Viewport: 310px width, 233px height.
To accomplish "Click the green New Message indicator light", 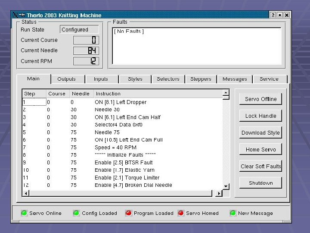I will (233, 213).
